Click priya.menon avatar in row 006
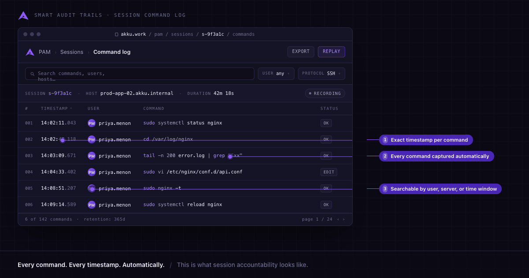 [92, 205]
